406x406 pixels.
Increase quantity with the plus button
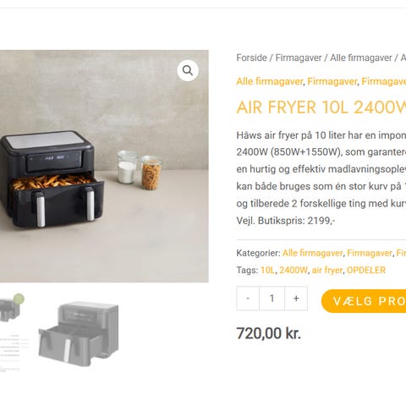point(296,299)
